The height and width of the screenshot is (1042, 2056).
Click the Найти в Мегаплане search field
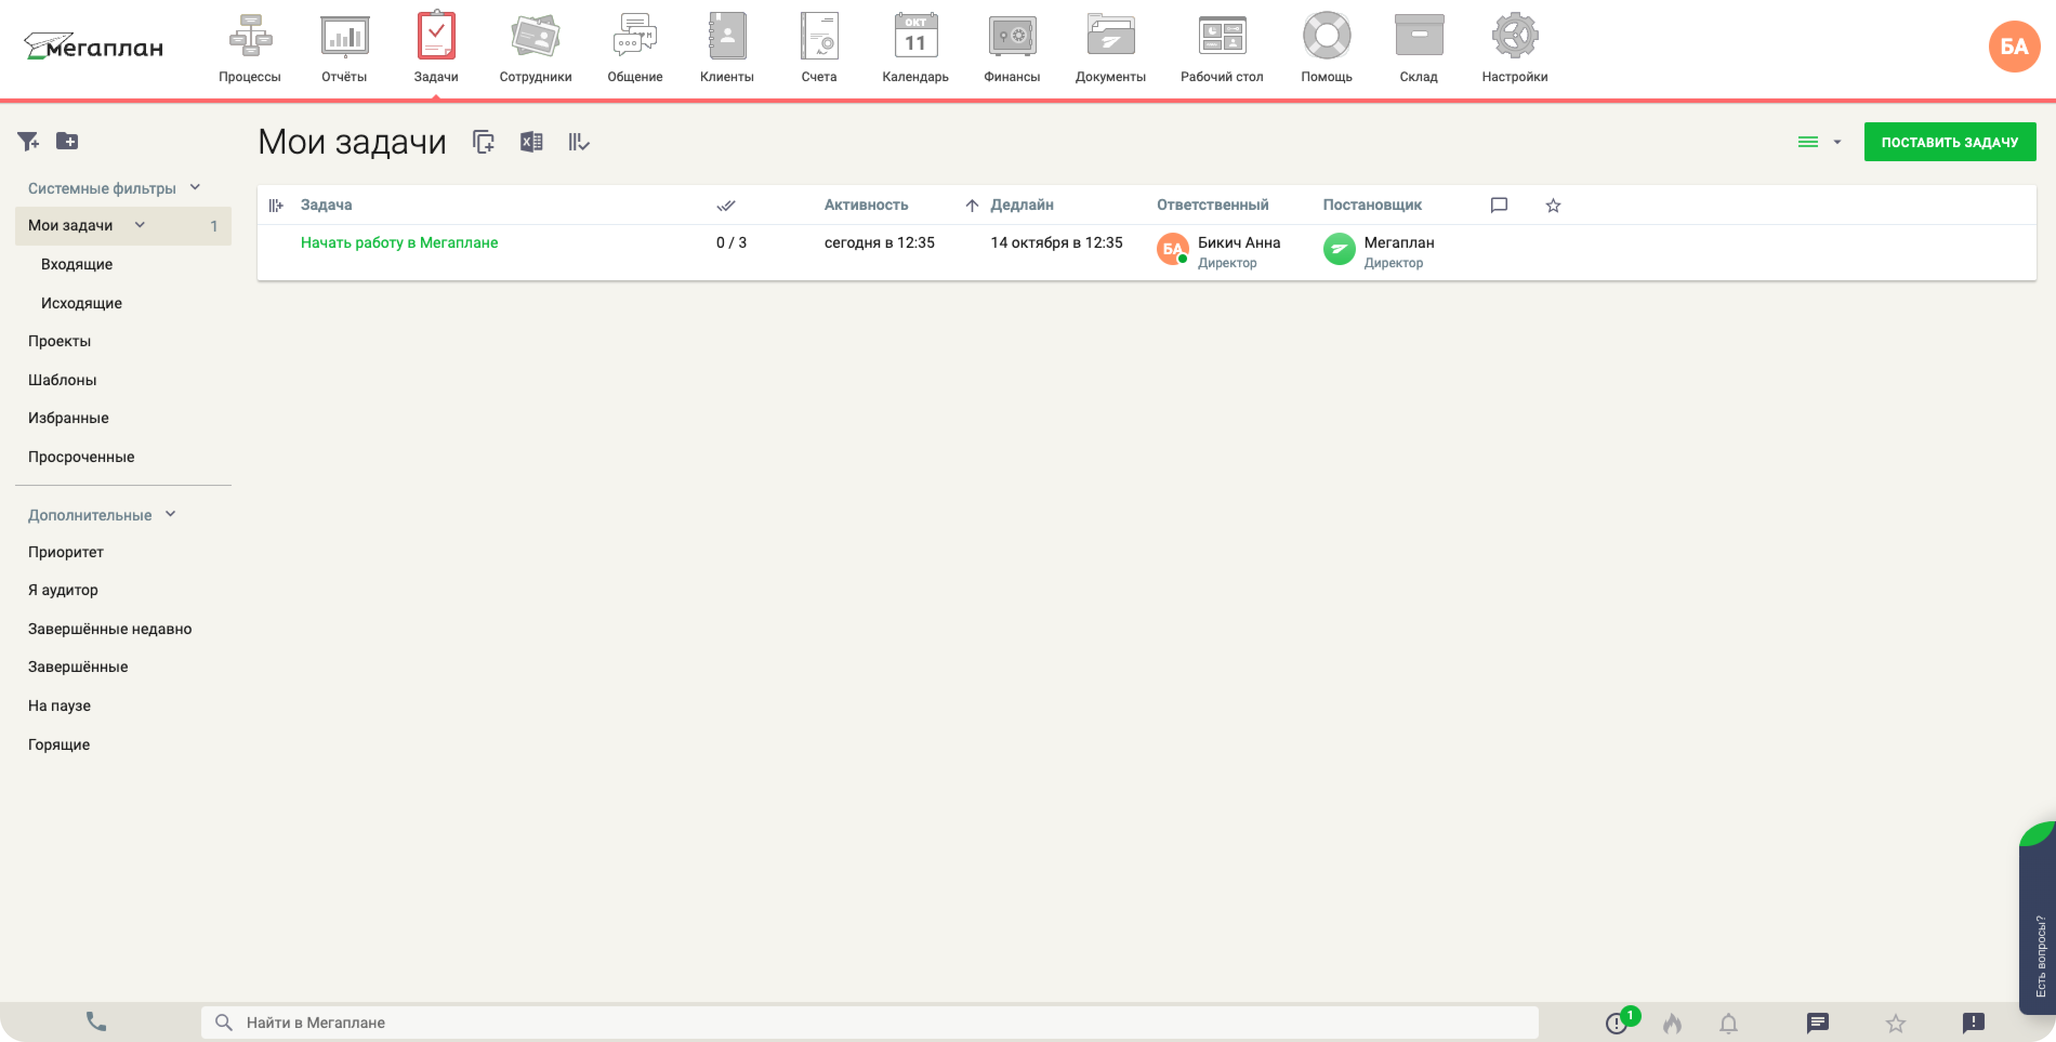coord(479,1022)
